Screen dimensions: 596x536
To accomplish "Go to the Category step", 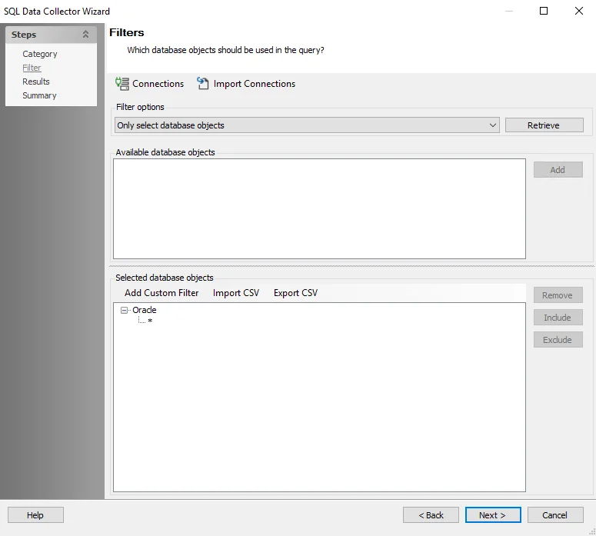I will (x=39, y=54).
